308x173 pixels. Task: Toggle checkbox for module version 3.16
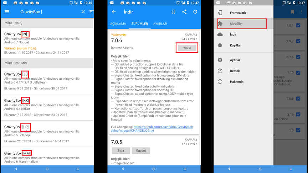[x=298, y=114]
